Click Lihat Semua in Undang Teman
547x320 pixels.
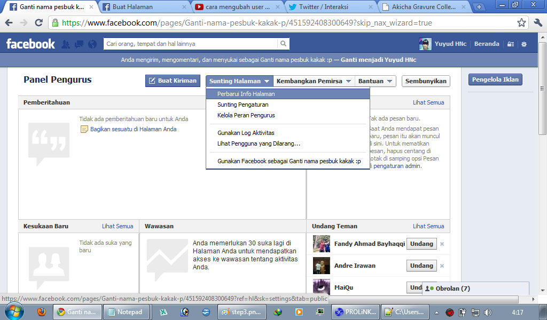[x=428, y=226]
